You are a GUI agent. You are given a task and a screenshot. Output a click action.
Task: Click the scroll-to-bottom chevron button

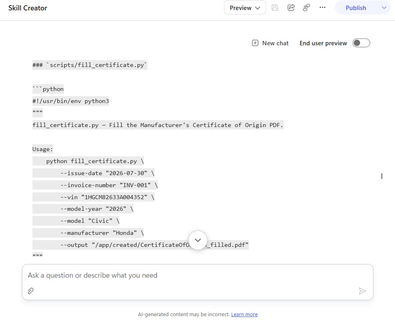pos(198,240)
